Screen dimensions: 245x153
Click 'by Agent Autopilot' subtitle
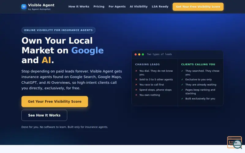click(x=39, y=9)
